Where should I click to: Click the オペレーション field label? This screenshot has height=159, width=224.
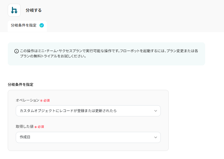(27, 100)
